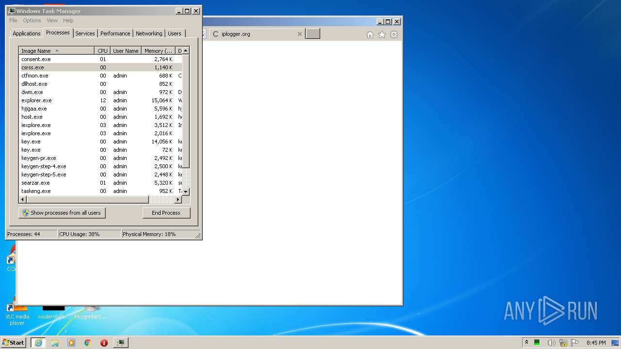Open Task Manager Help menu
The image size is (621, 349).
[68, 20]
